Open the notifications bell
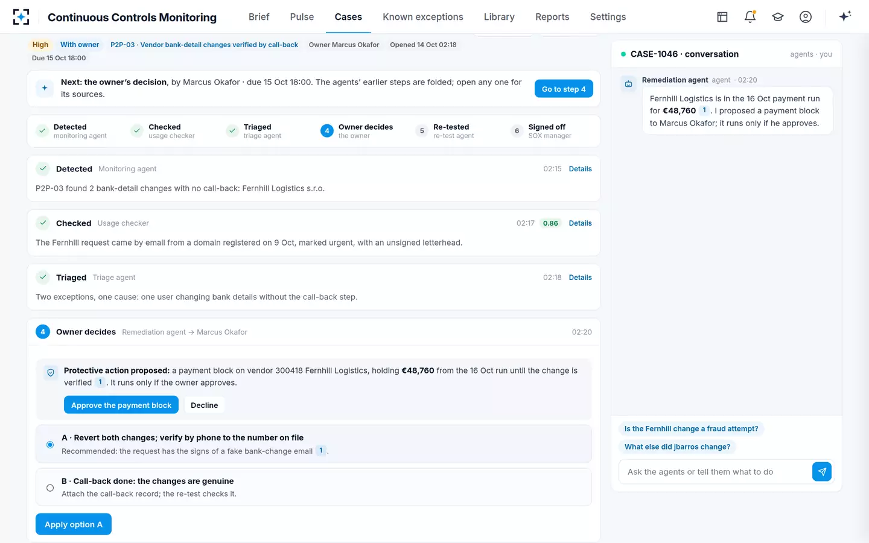Image resolution: width=869 pixels, height=543 pixels. click(x=750, y=17)
